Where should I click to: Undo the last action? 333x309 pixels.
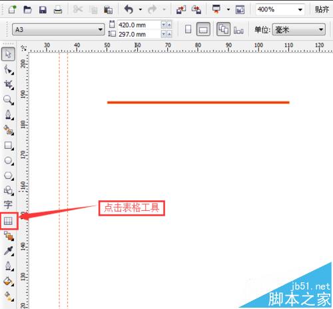pos(129,9)
